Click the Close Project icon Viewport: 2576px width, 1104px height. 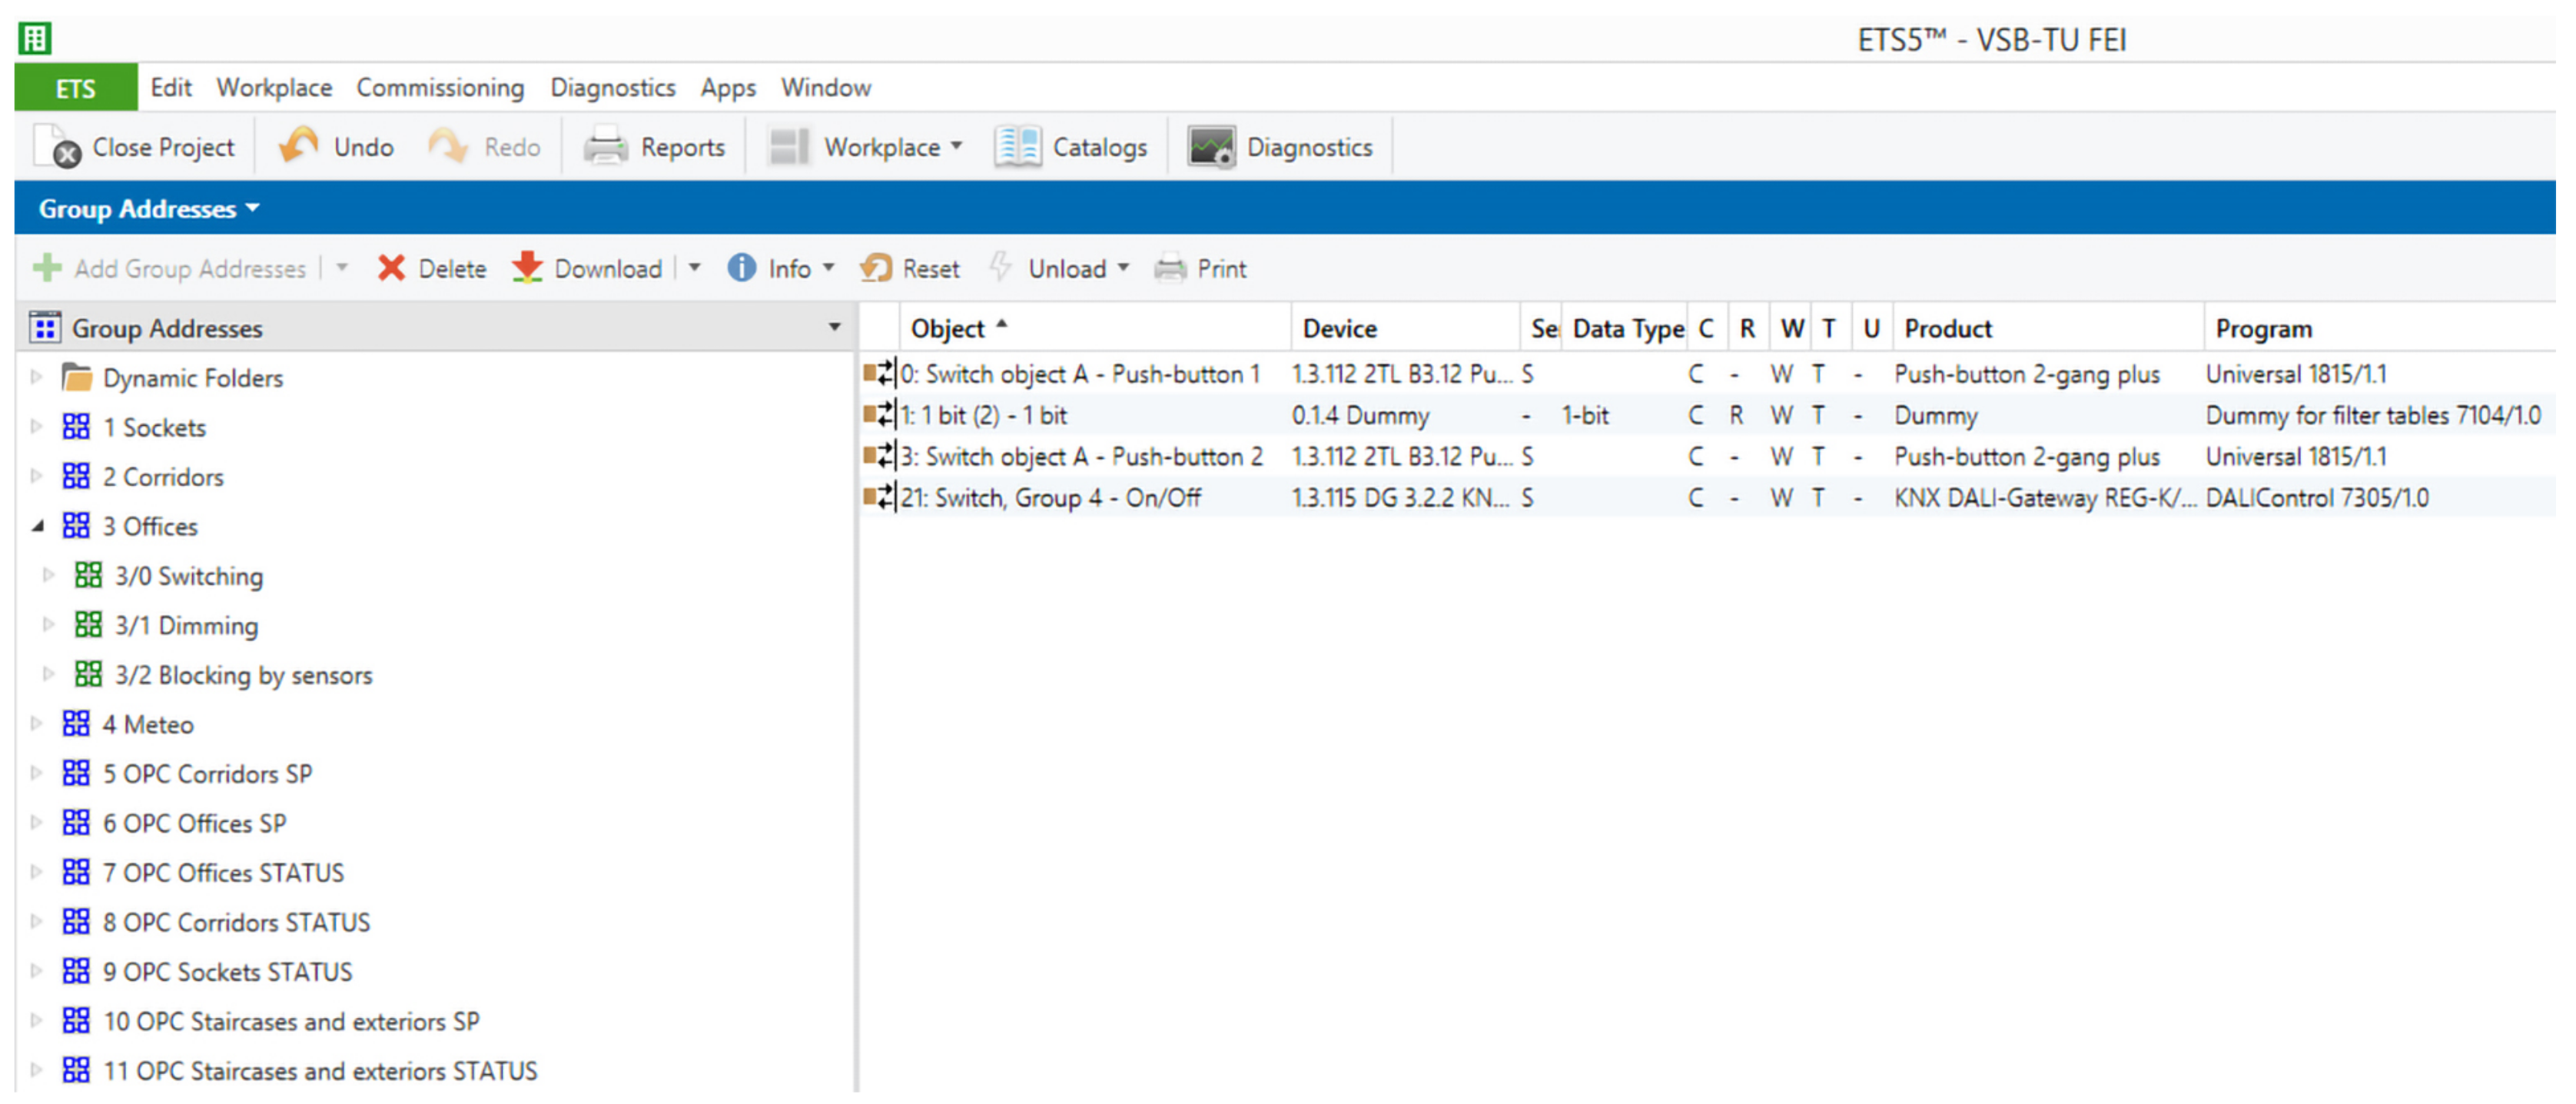57,147
